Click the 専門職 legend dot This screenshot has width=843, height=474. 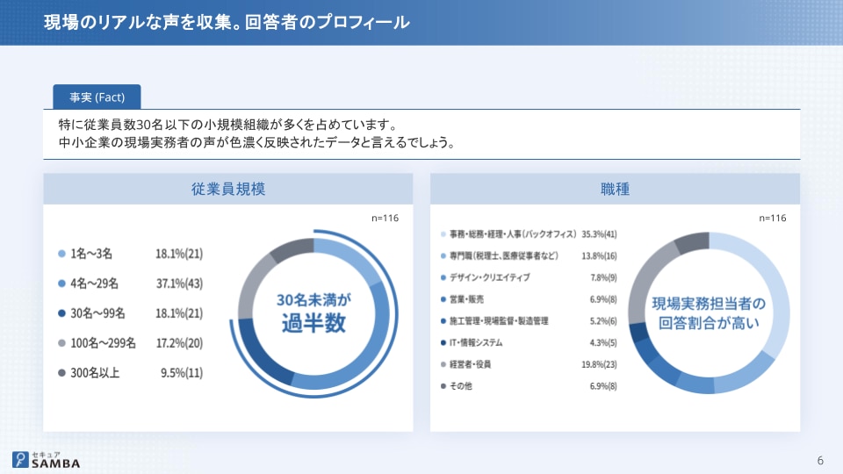coord(442,255)
